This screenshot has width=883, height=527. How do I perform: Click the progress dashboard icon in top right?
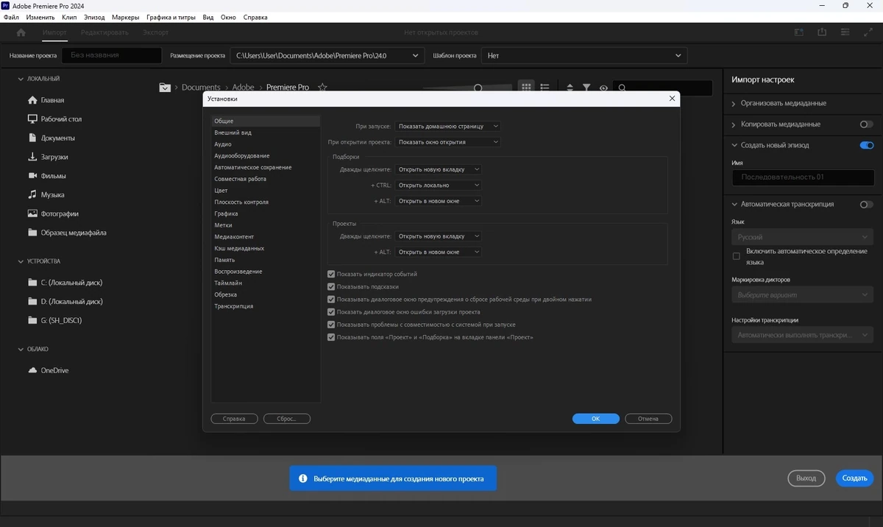pos(845,32)
